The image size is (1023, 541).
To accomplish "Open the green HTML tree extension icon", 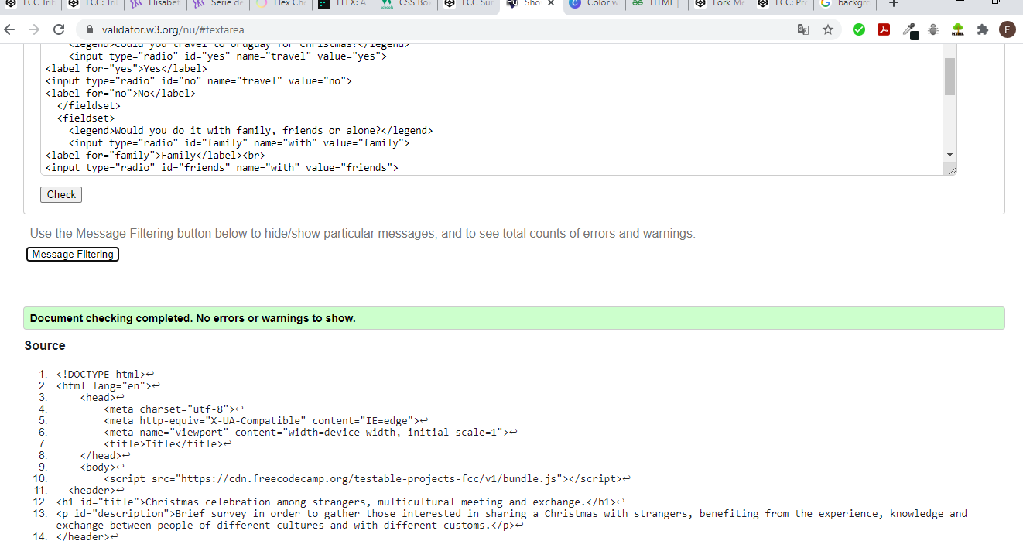I will (x=958, y=29).
